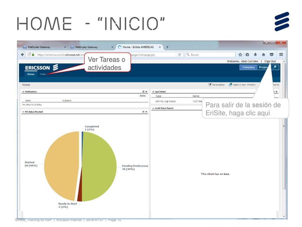Screen dimensions: 302x227
Task: Open the Last Visited panel dropdown arrow
Action: pyautogui.click(x=277, y=92)
